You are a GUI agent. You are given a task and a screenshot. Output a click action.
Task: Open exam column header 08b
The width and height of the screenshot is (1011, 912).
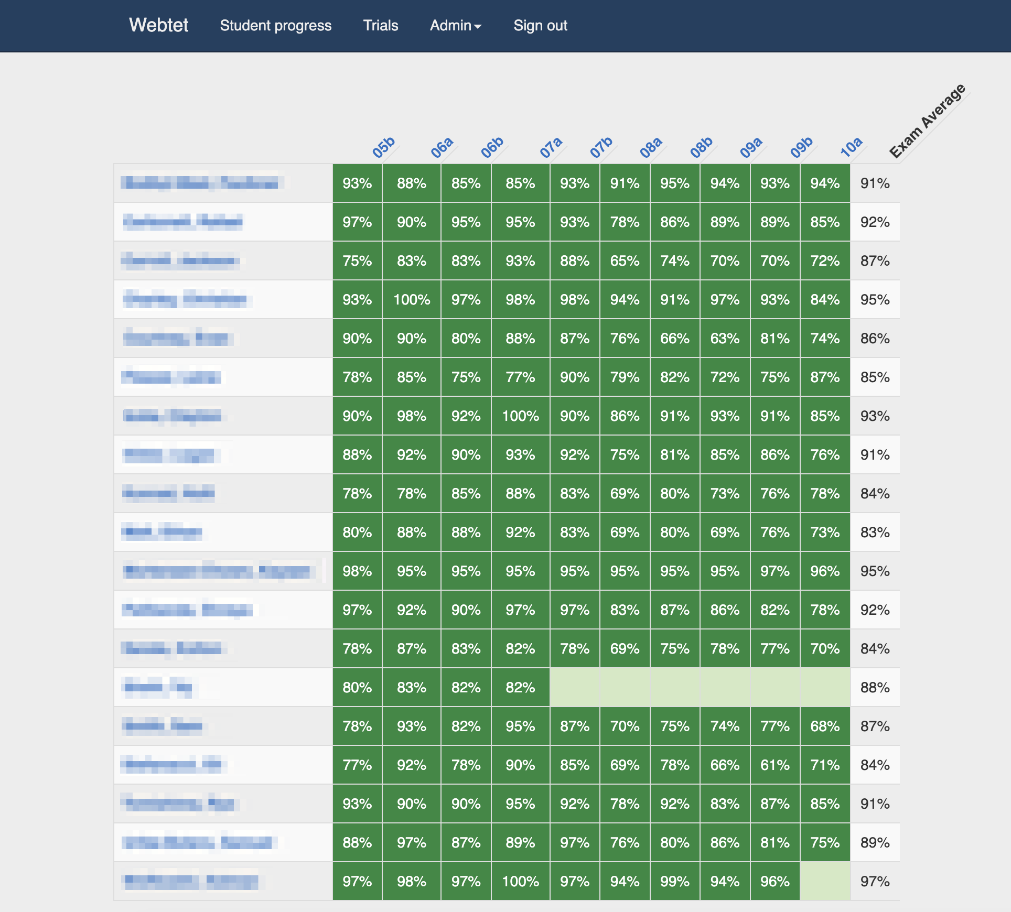click(702, 147)
